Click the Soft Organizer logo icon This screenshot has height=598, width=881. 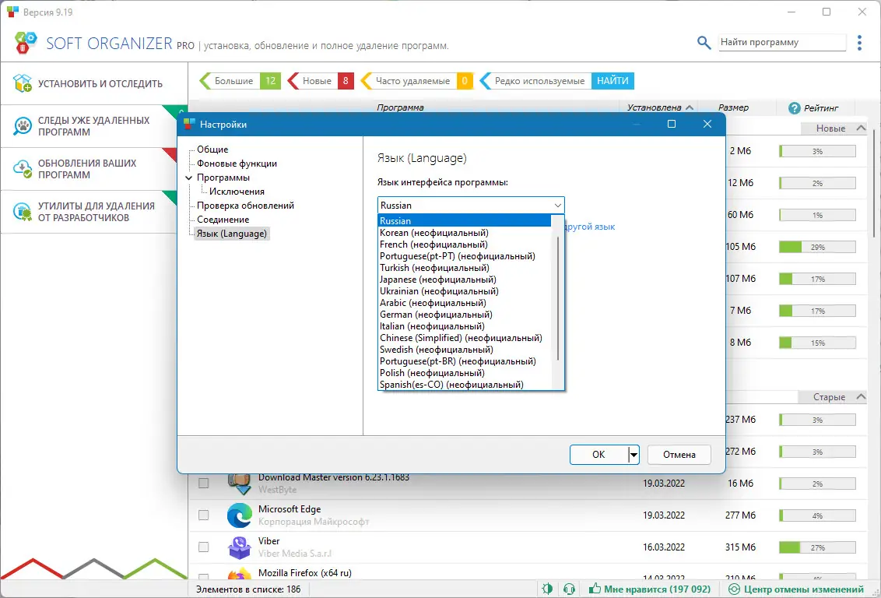click(x=24, y=43)
